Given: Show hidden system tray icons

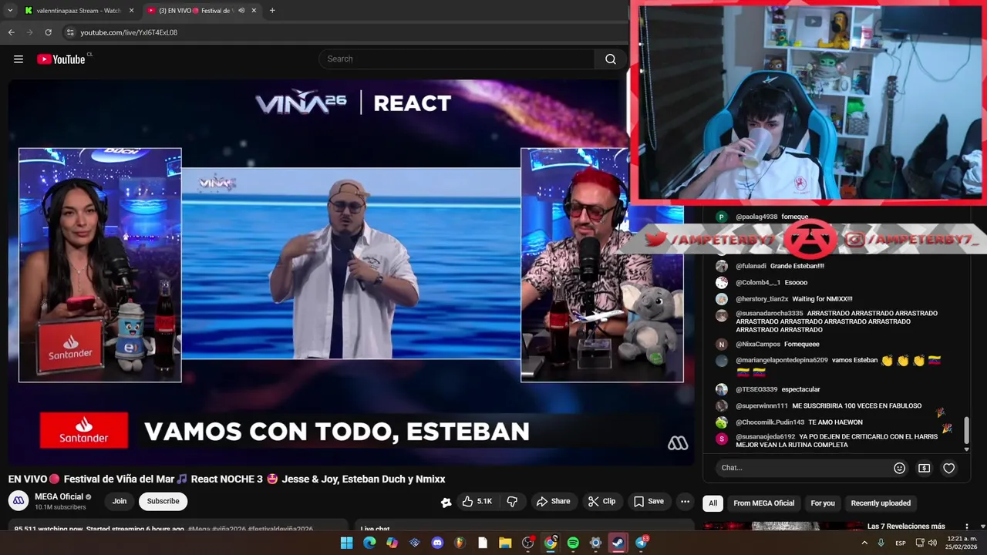Looking at the screenshot, I should pyautogui.click(x=864, y=543).
